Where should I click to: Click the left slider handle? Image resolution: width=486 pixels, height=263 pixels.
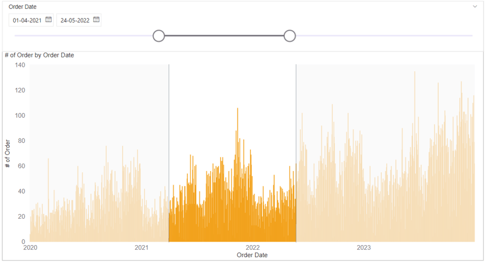pos(159,36)
